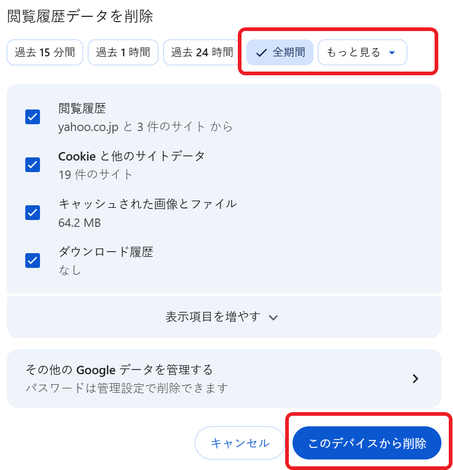Select the 過去1時間 time chip
Screen dimensions: 453x470
point(123,53)
